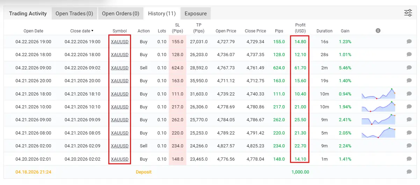Open comment bubble for the Deposit row
Image resolution: width=420 pixels, height=185 pixels.
pyautogui.click(x=409, y=172)
